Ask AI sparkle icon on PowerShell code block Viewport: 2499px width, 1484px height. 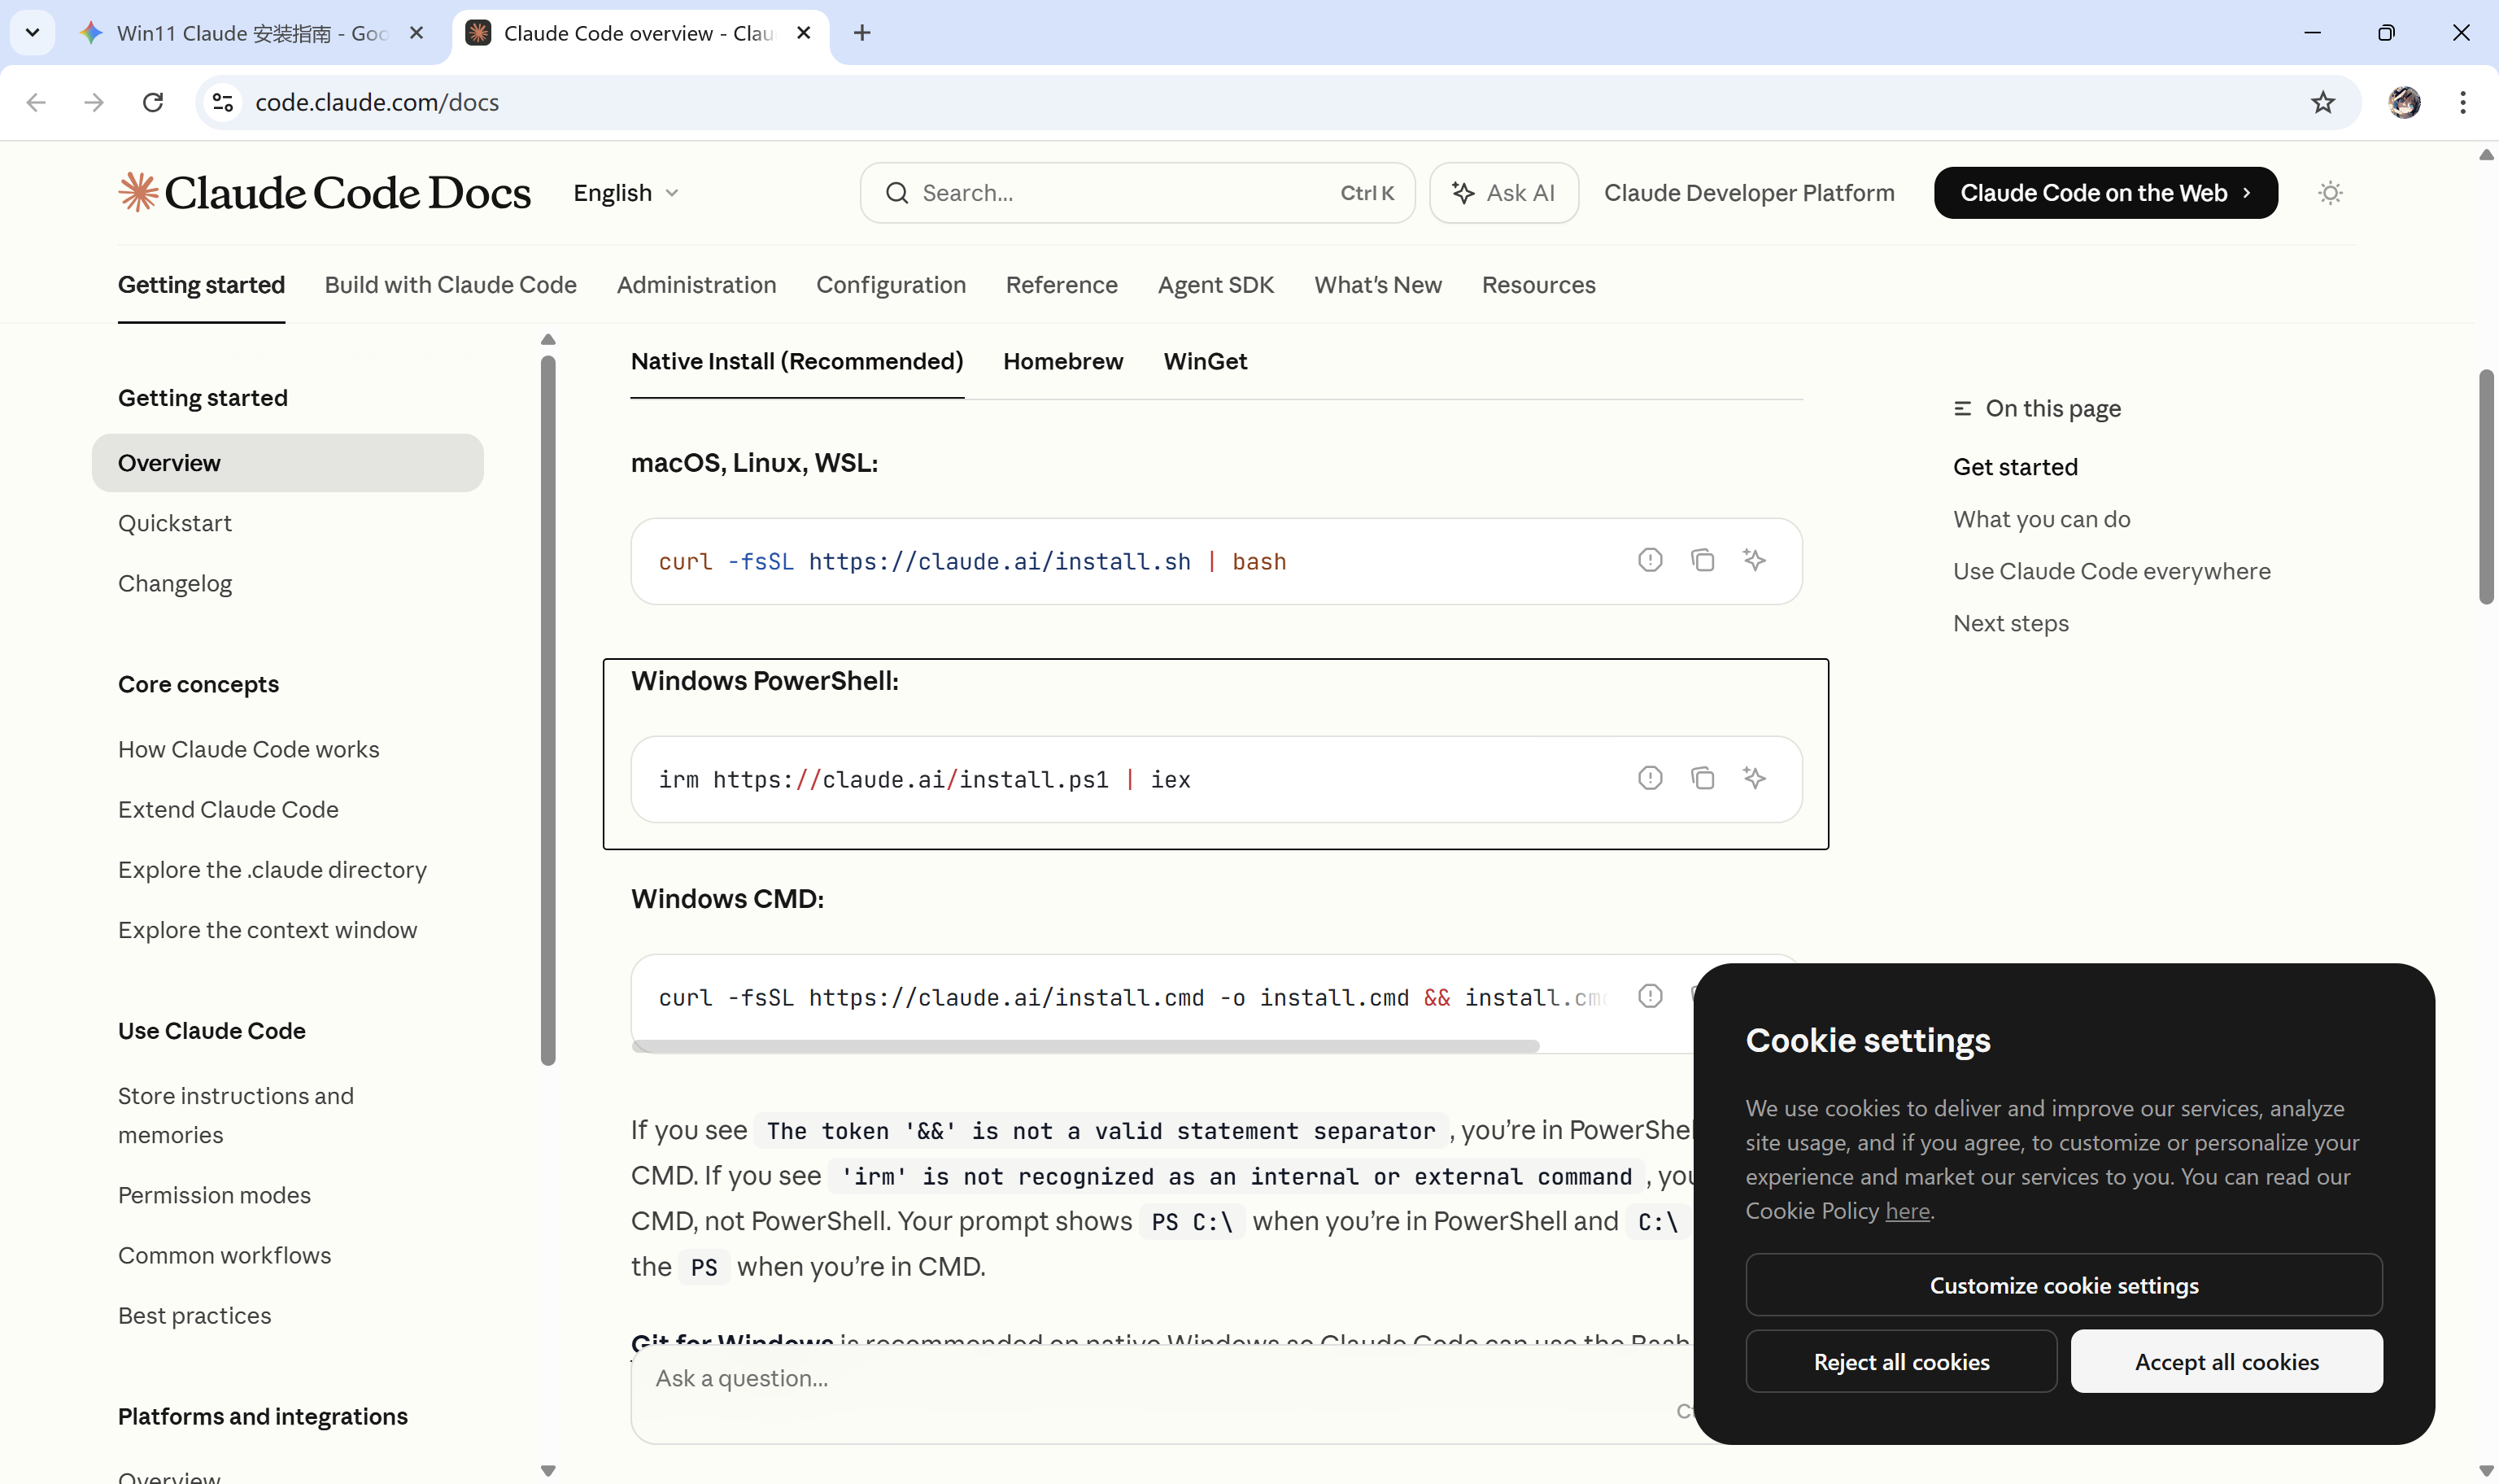pyautogui.click(x=1753, y=778)
